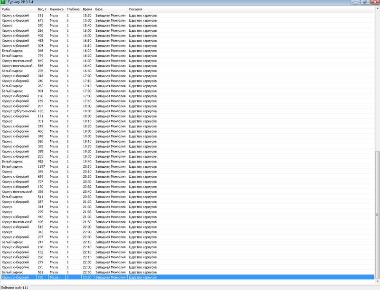This screenshot has width=380, height=290.
Task: Select weight cell 849
Action: click(x=40, y=61)
